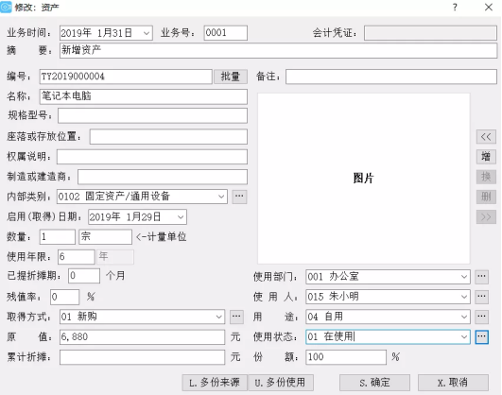
Task: Open browse button beside 取得方式 field
Action: tap(236, 317)
